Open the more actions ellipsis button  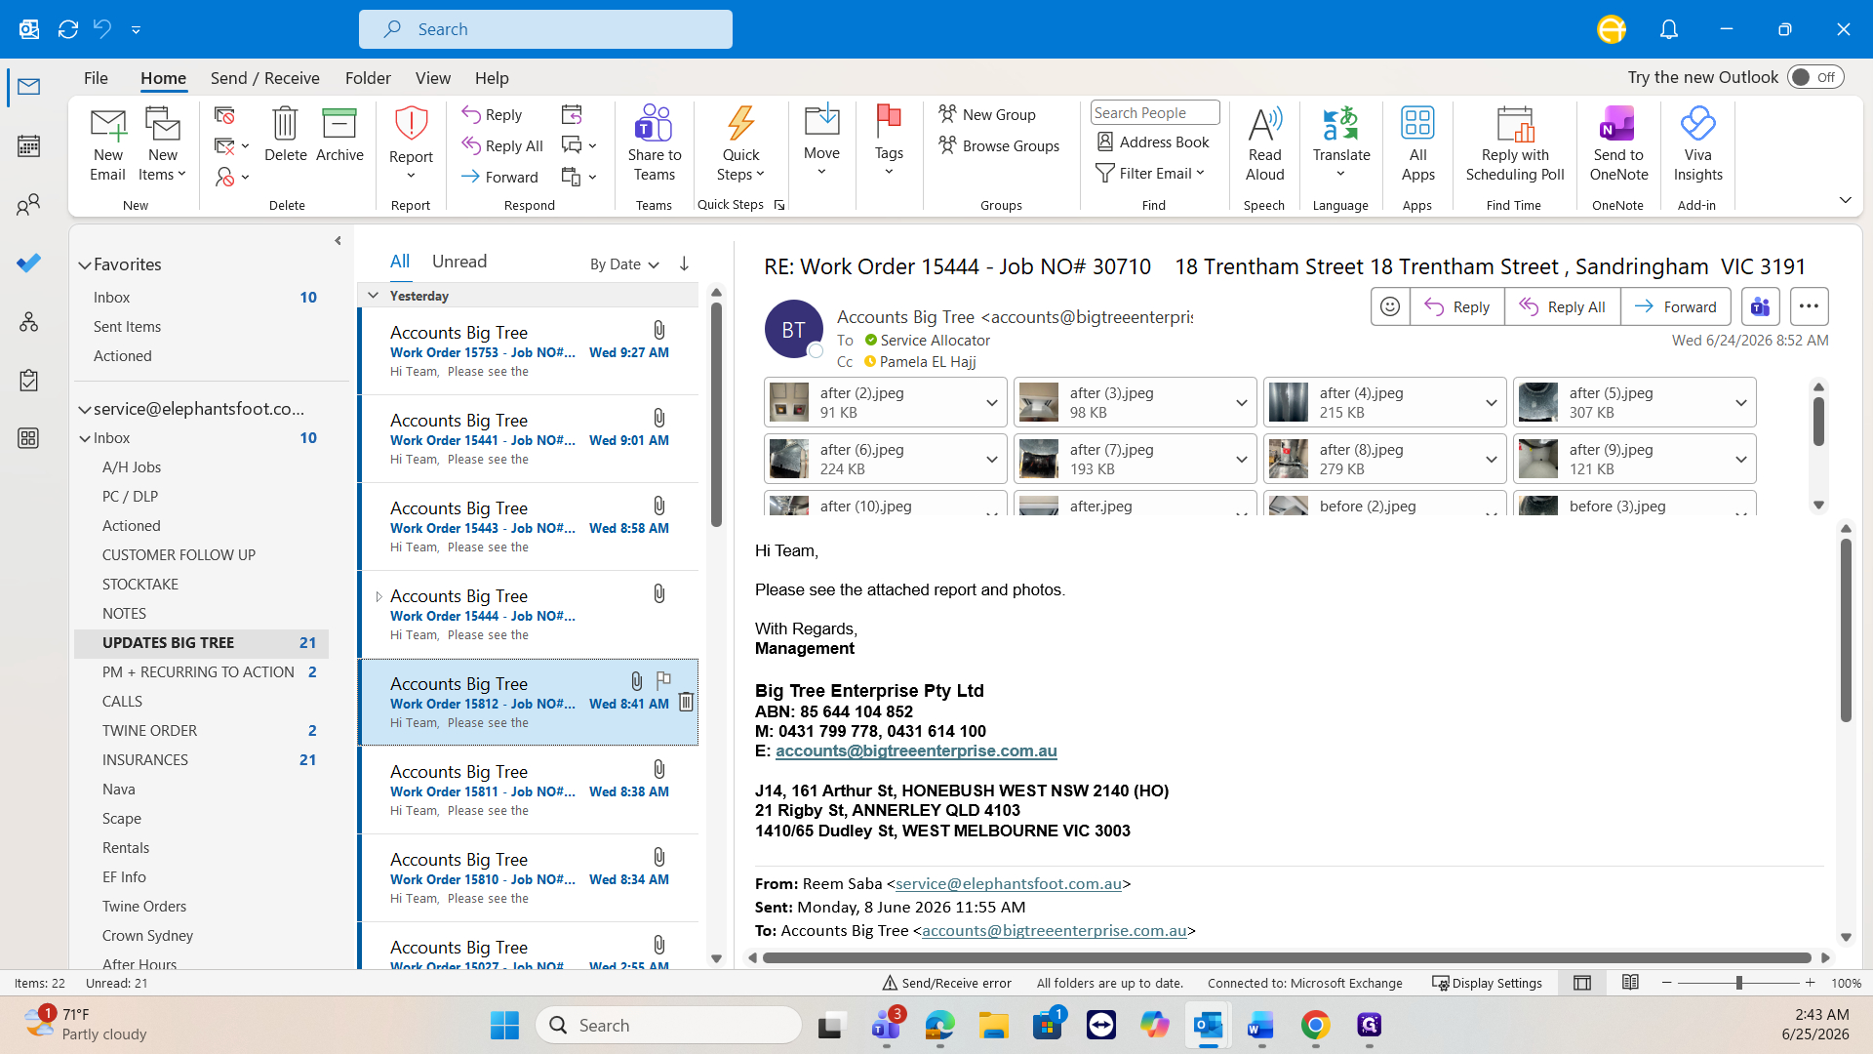[1809, 306]
